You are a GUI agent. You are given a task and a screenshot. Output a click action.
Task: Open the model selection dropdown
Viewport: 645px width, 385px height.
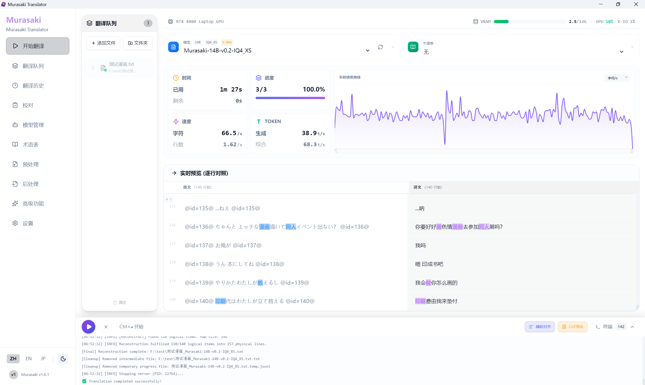click(367, 50)
